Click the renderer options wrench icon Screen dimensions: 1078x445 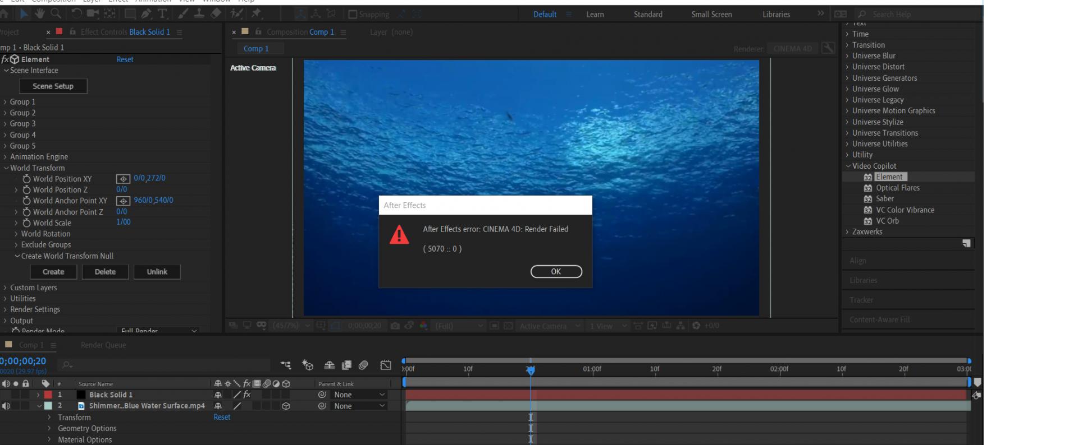click(x=828, y=48)
